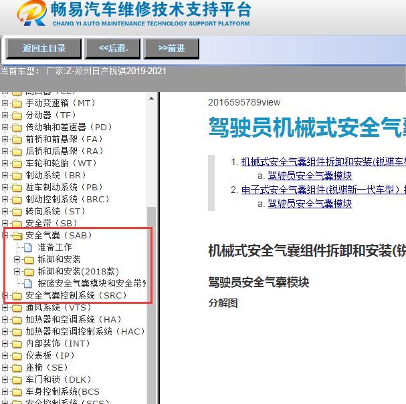Expand the 手动变速箱（MT） node
Image resolution: width=406 pixels, height=404 pixels.
5,103
